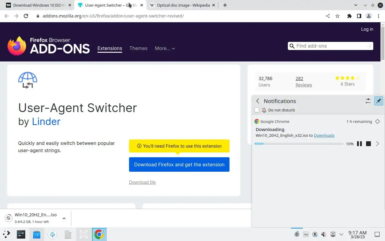The width and height of the screenshot is (385, 241).
Task: Click the address bar URL
Action: pos(113,16)
